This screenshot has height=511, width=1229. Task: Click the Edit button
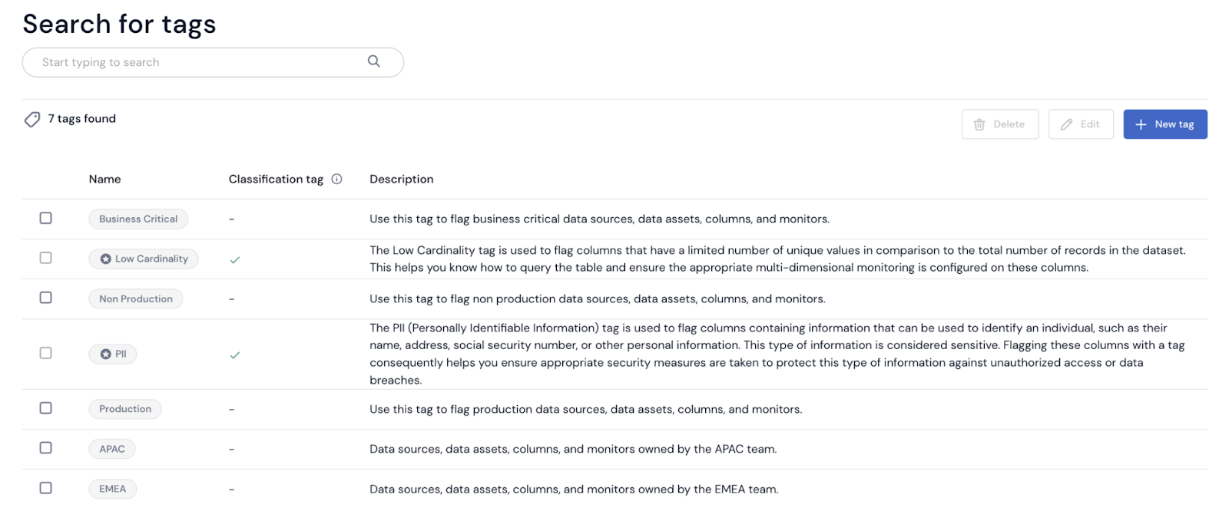1080,124
